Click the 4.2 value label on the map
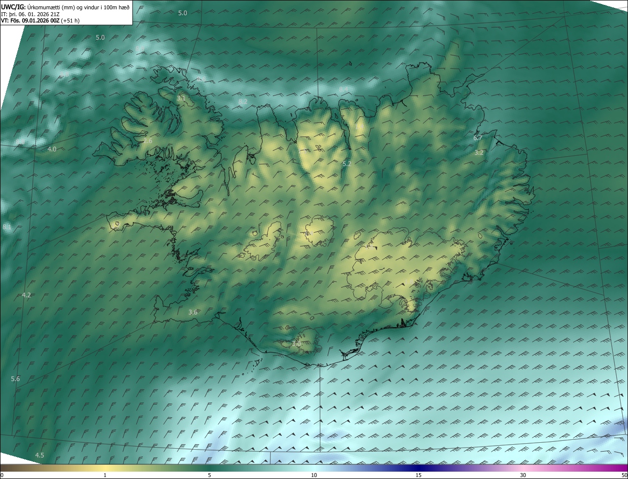628x479 pixels. [26, 295]
